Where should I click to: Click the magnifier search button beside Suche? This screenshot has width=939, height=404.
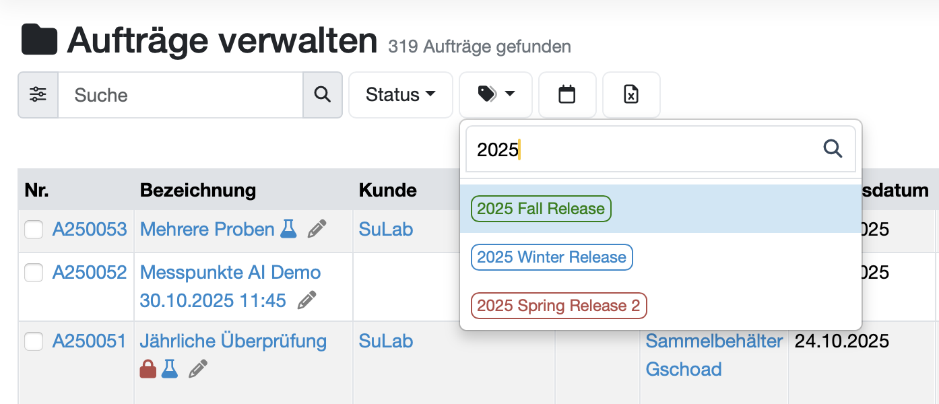[x=323, y=95]
